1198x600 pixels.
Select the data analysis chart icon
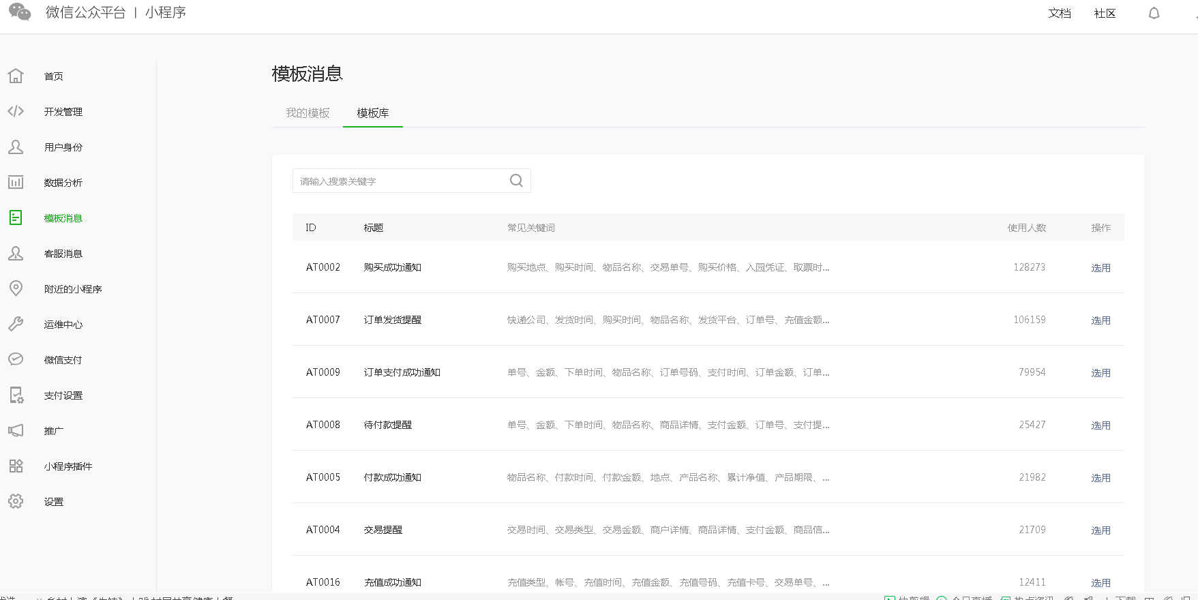tap(16, 183)
